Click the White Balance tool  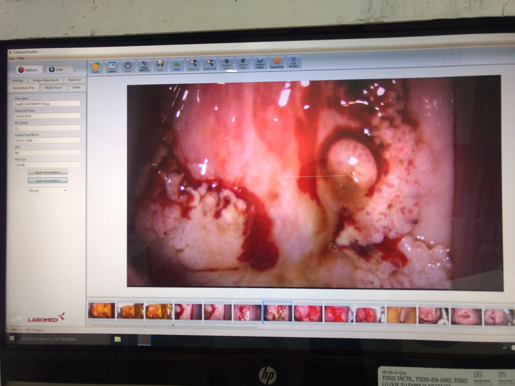[144, 66]
